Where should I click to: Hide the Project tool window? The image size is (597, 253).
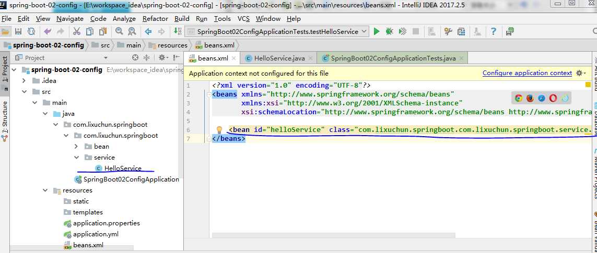pyautogui.click(x=177, y=58)
